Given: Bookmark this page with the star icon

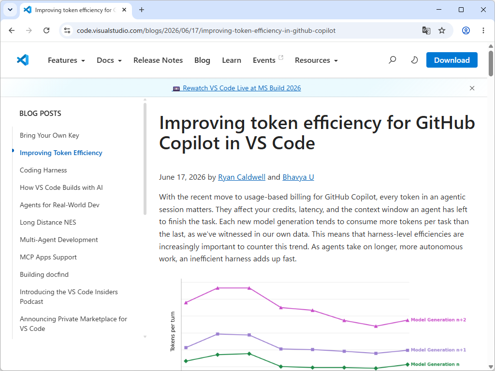Looking at the screenshot, I should tap(442, 30).
